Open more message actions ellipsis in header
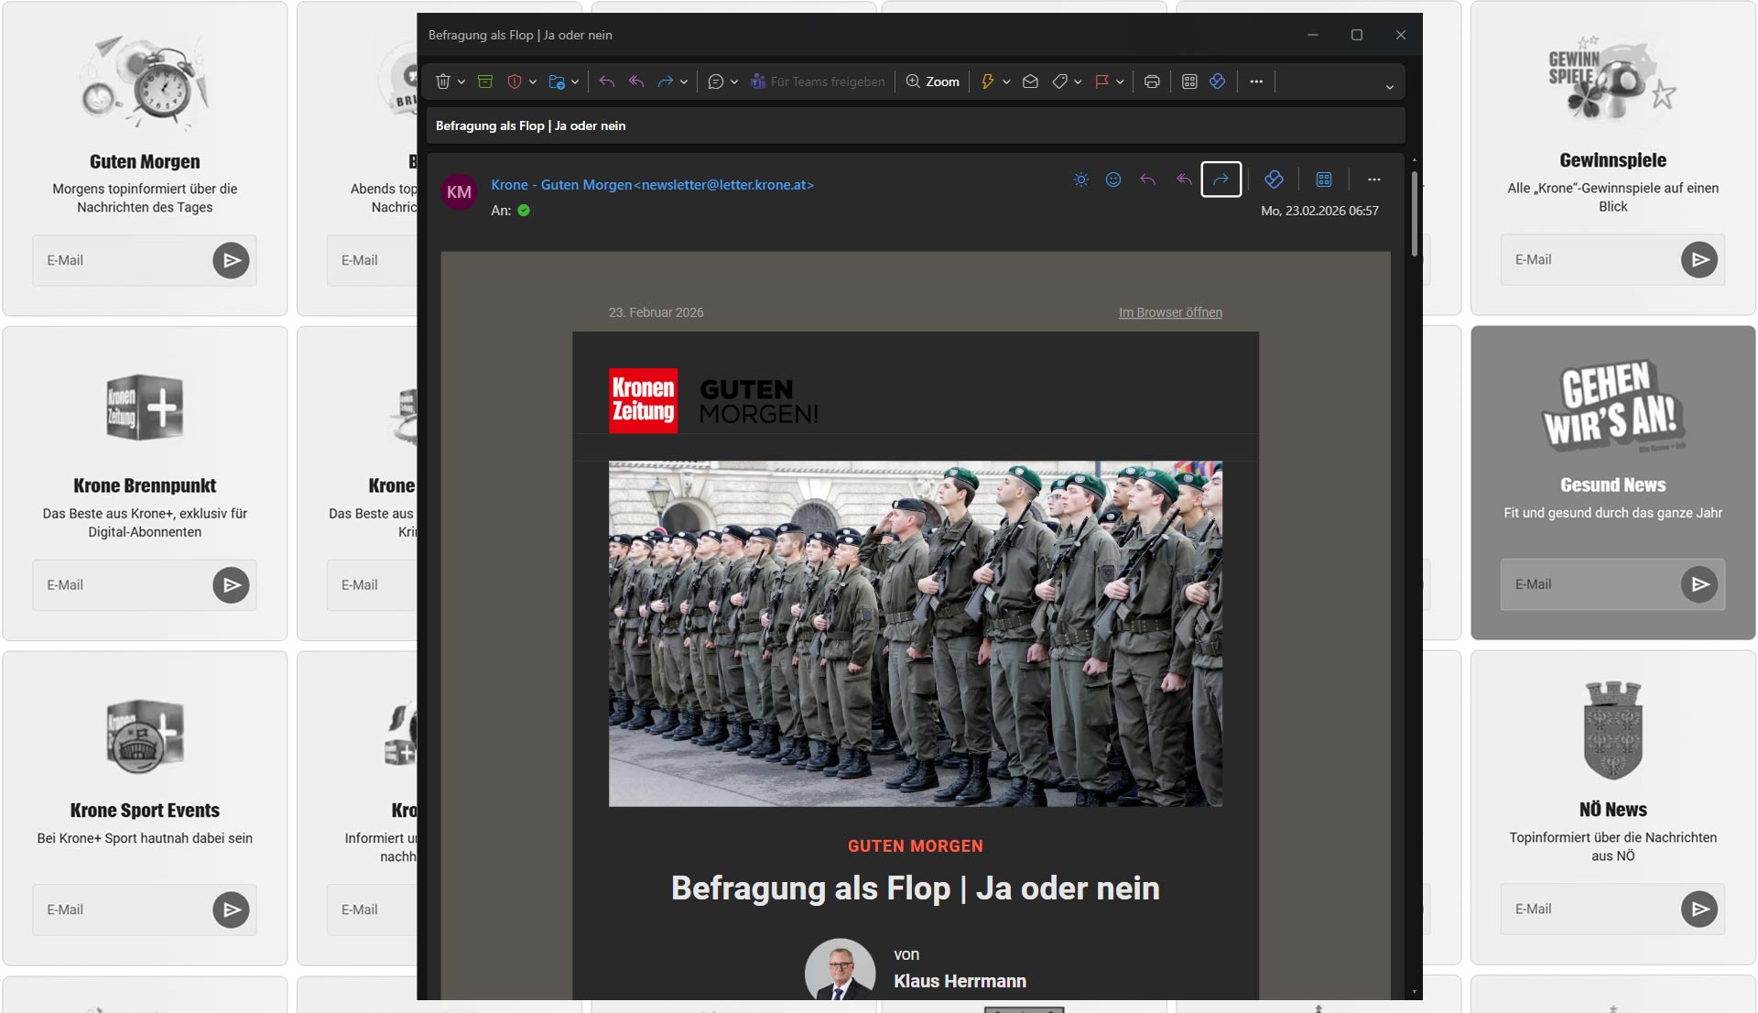This screenshot has width=1758, height=1013. click(1373, 180)
